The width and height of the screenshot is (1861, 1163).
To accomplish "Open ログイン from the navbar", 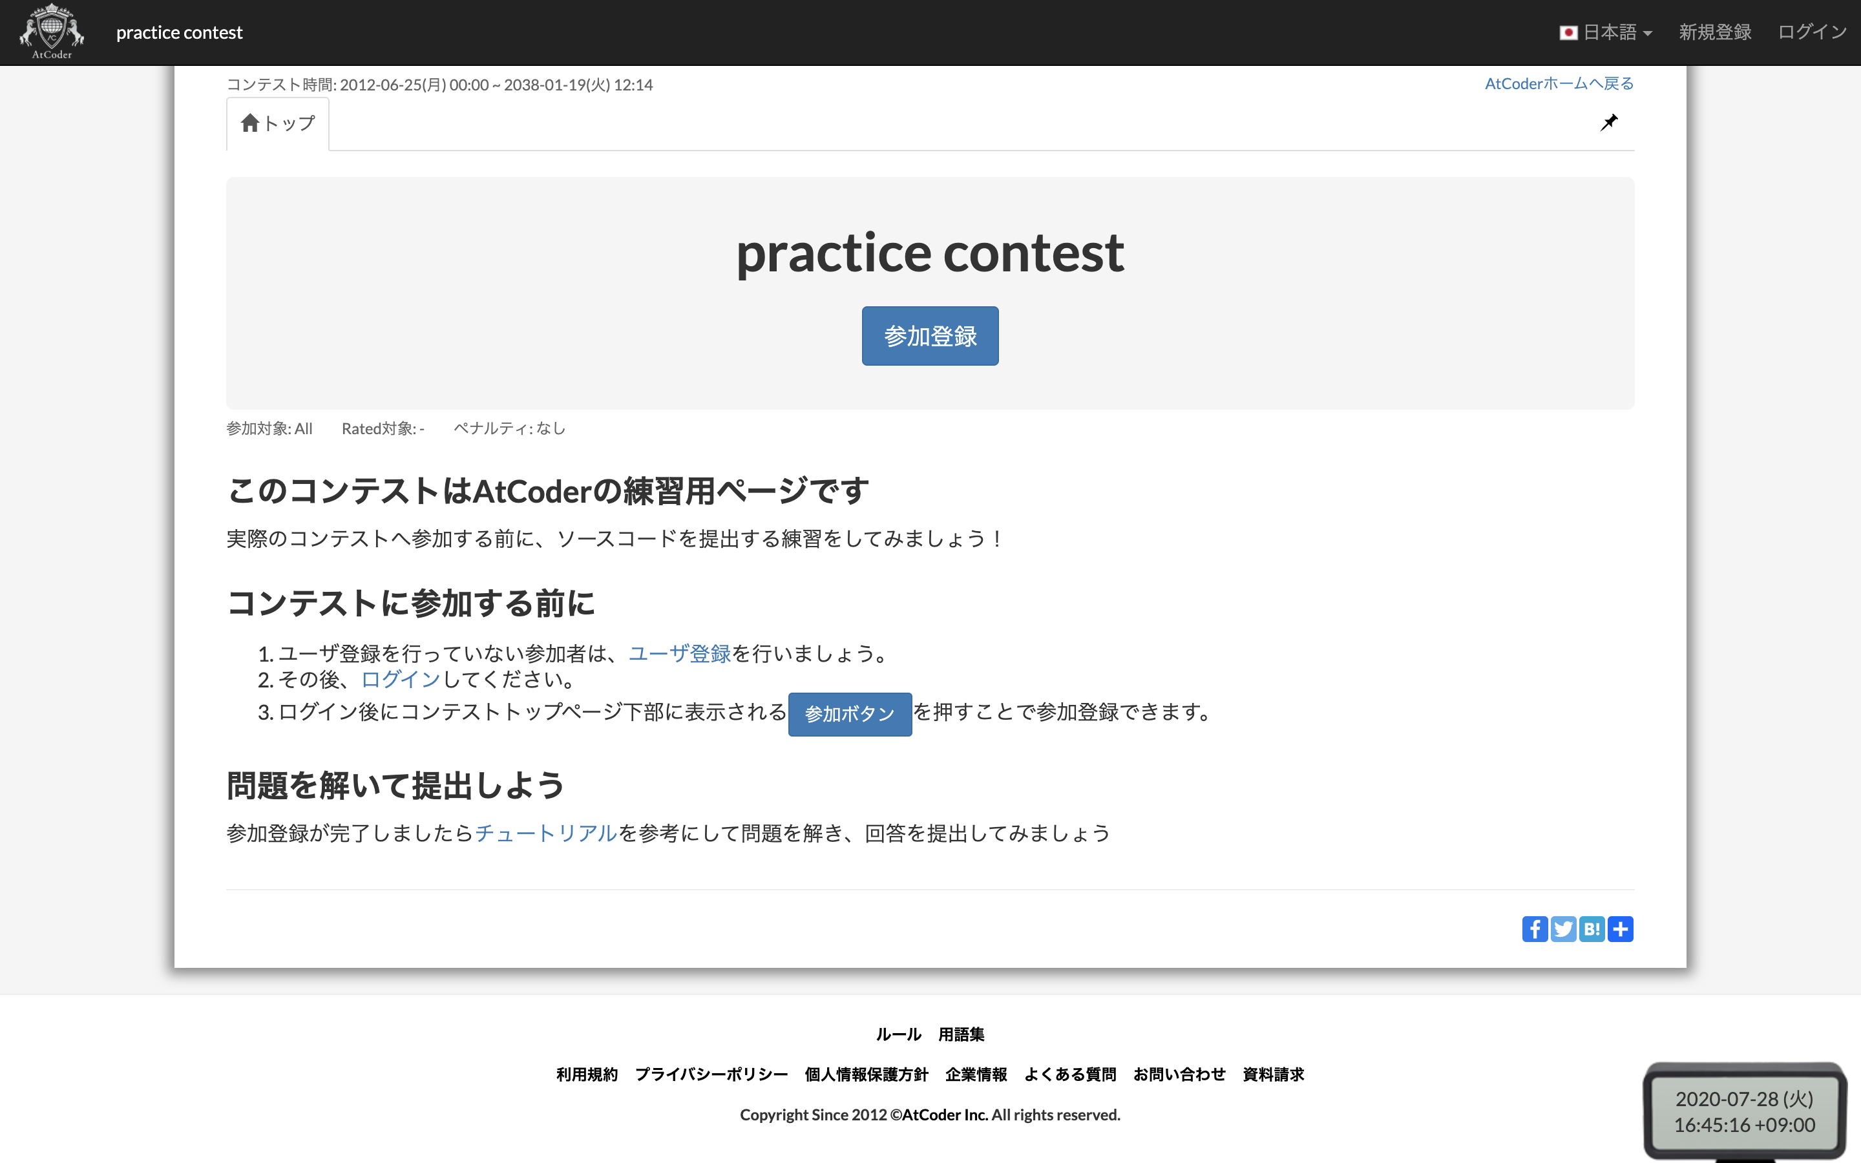I will pyautogui.click(x=1813, y=32).
